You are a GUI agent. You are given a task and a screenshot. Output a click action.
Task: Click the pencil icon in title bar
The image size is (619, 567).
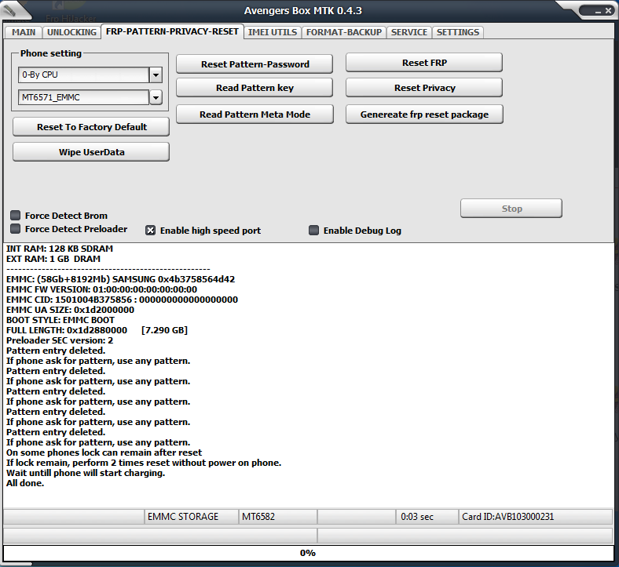pos(9,10)
